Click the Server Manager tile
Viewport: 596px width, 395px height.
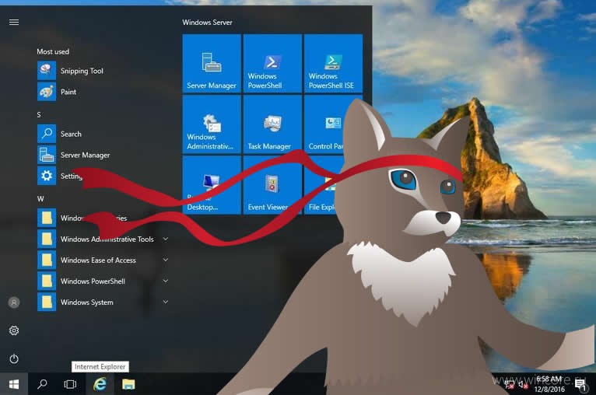212,64
